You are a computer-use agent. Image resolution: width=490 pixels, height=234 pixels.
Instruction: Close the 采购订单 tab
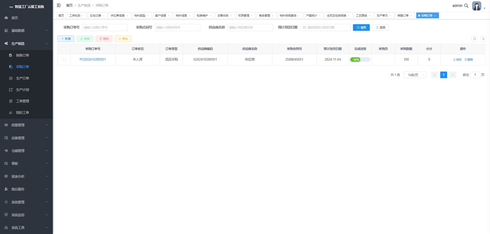pyautogui.click(x=435, y=16)
